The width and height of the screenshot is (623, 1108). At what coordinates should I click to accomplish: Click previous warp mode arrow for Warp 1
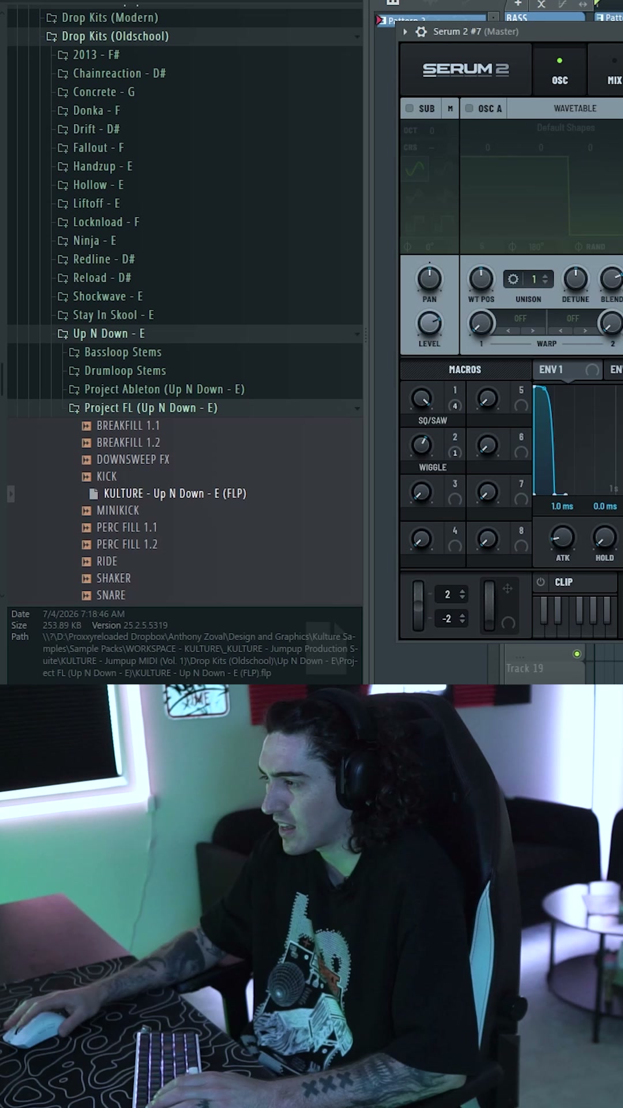[x=508, y=331]
